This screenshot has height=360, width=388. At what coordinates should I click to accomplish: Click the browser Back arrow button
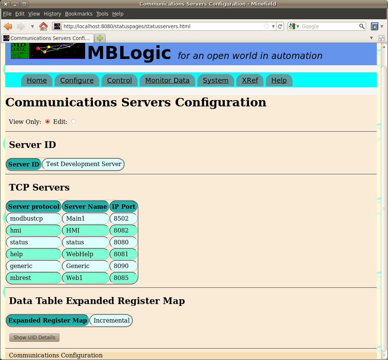pyautogui.click(x=8, y=26)
